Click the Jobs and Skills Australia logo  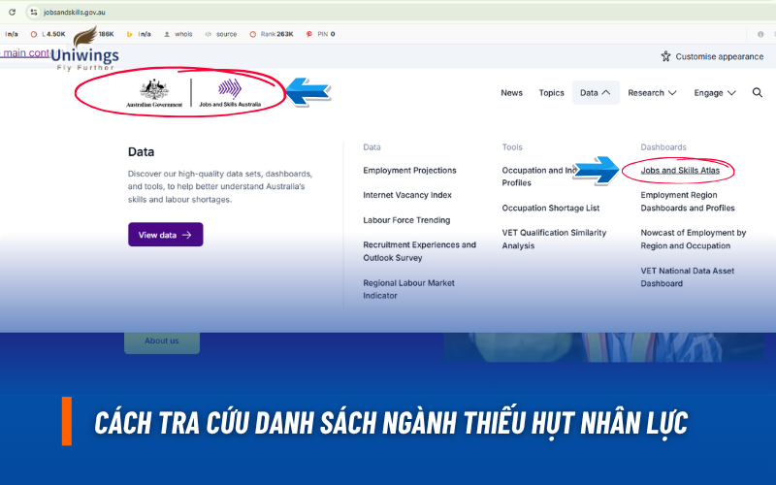(x=230, y=93)
